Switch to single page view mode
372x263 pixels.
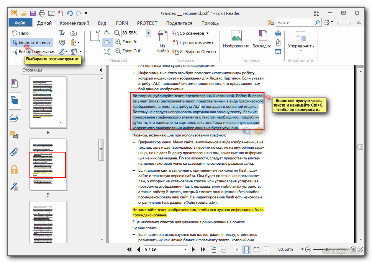click(x=237, y=250)
